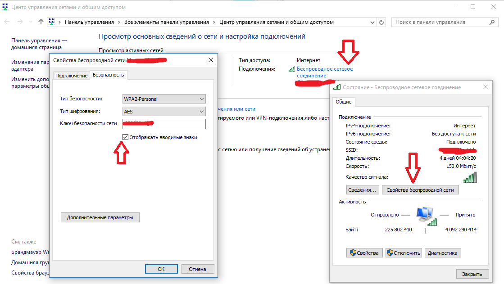Close the connection status window with X
This screenshot has height=284, width=504.
485,87
